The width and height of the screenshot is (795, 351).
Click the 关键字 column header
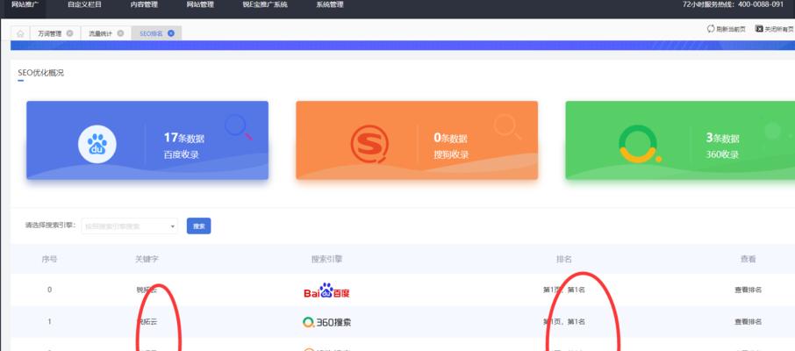click(147, 259)
